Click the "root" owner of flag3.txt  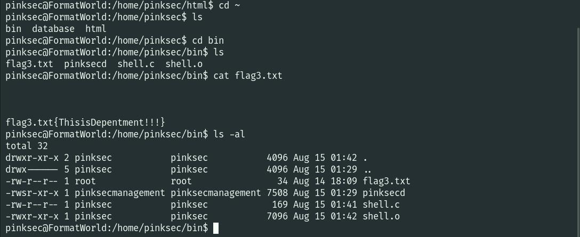click(x=85, y=181)
